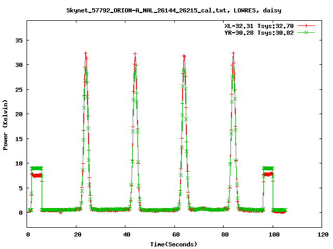Click y-axis tick label 35
The image size is (333, 249).
coord(19,40)
